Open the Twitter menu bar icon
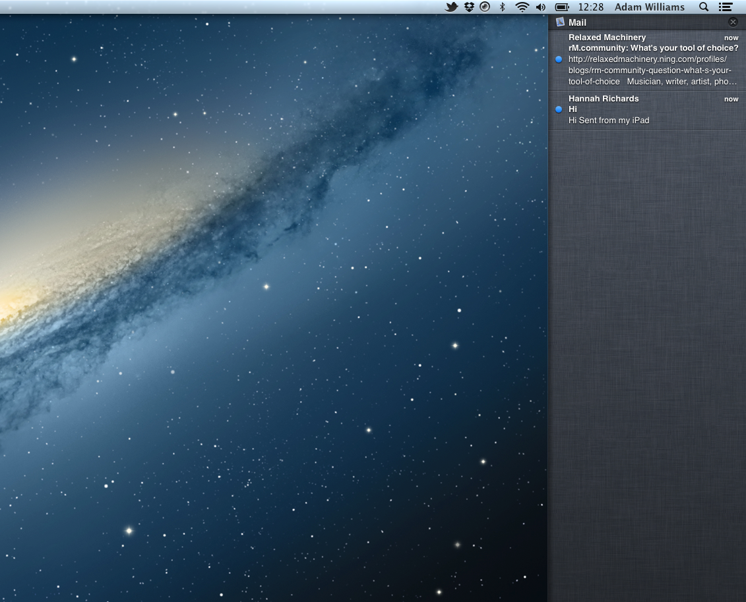This screenshot has height=602, width=746. [452, 7]
